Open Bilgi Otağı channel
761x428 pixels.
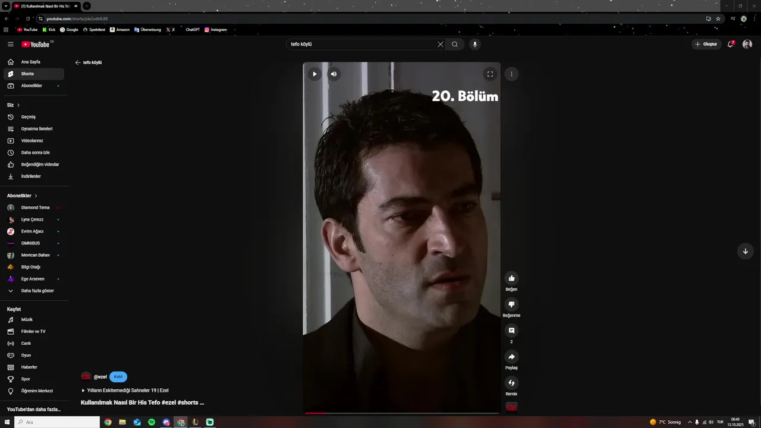click(34, 267)
